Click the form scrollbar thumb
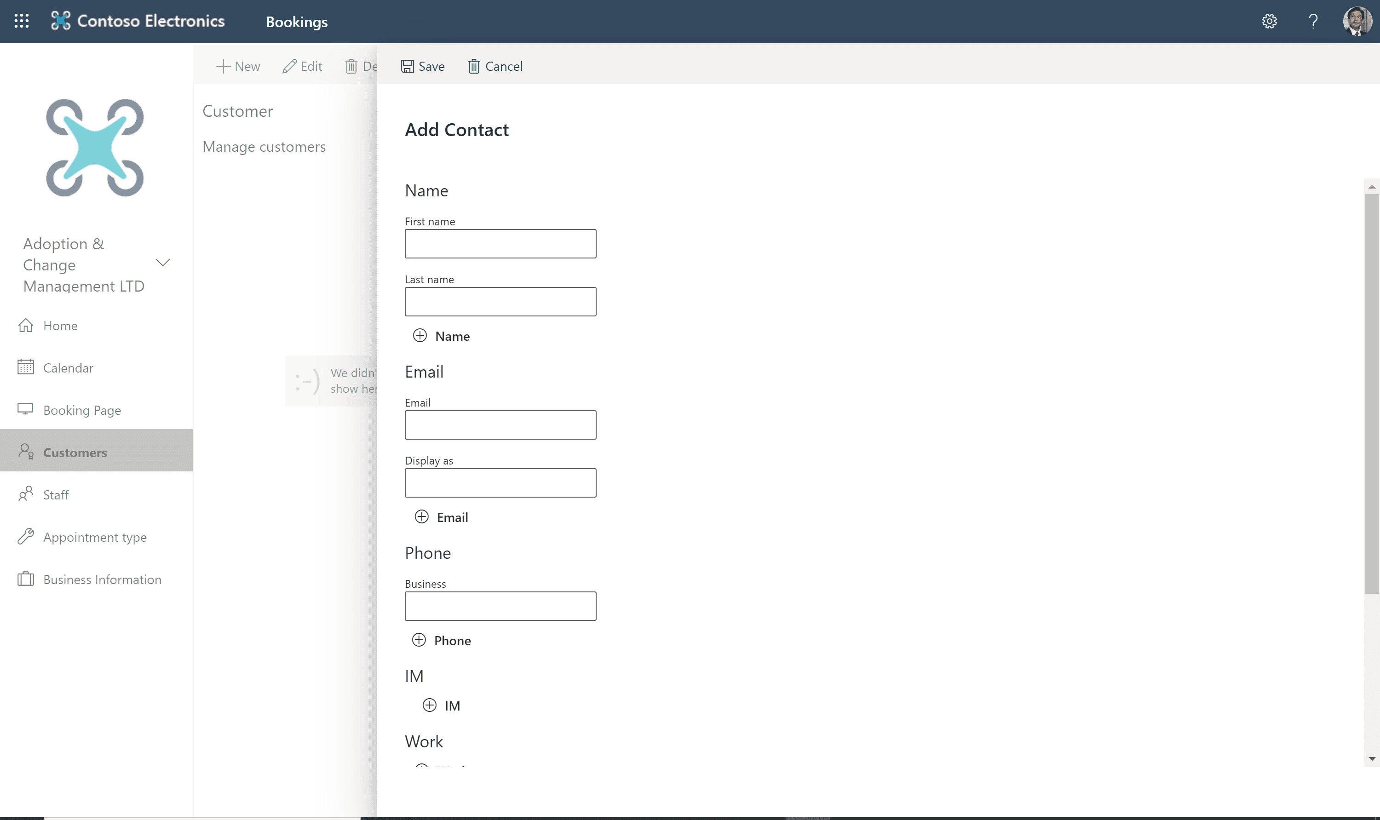1380x820 pixels. click(x=1372, y=394)
